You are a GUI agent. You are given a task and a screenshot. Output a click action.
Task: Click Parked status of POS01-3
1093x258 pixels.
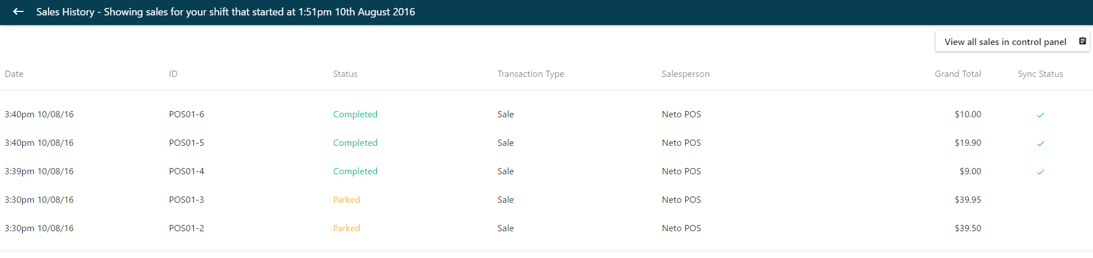(x=347, y=200)
